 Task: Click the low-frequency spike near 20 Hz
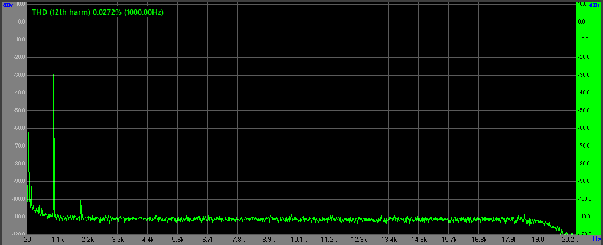(x=28, y=134)
